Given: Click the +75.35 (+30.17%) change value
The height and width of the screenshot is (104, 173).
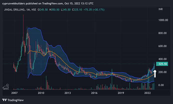Looking at the screenshot, I should pos(94,9).
